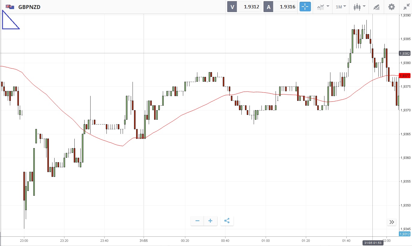This screenshot has width=412, height=246.
Task: Open chart settings gear
Action: [x=392, y=7]
